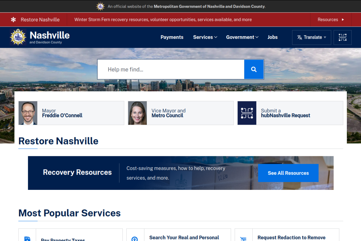
Task: Open the Nashville seal logo in header
Action: pyautogui.click(x=18, y=37)
